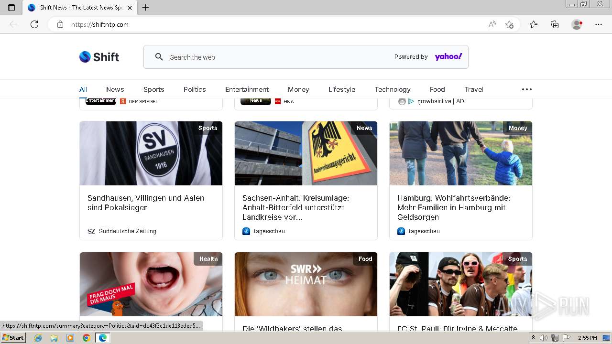The height and width of the screenshot is (344, 612).
Task: Open Sachsen-Anhalt Kreisumlage article headline
Action: 296,207
